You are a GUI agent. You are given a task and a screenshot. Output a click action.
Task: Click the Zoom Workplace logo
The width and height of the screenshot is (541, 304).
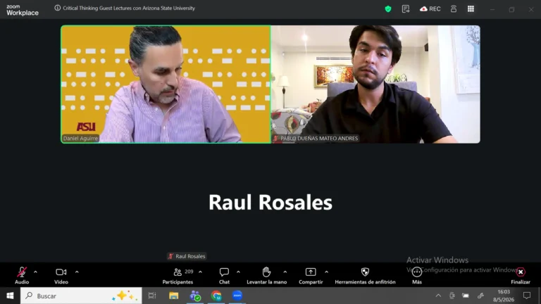[23, 10]
